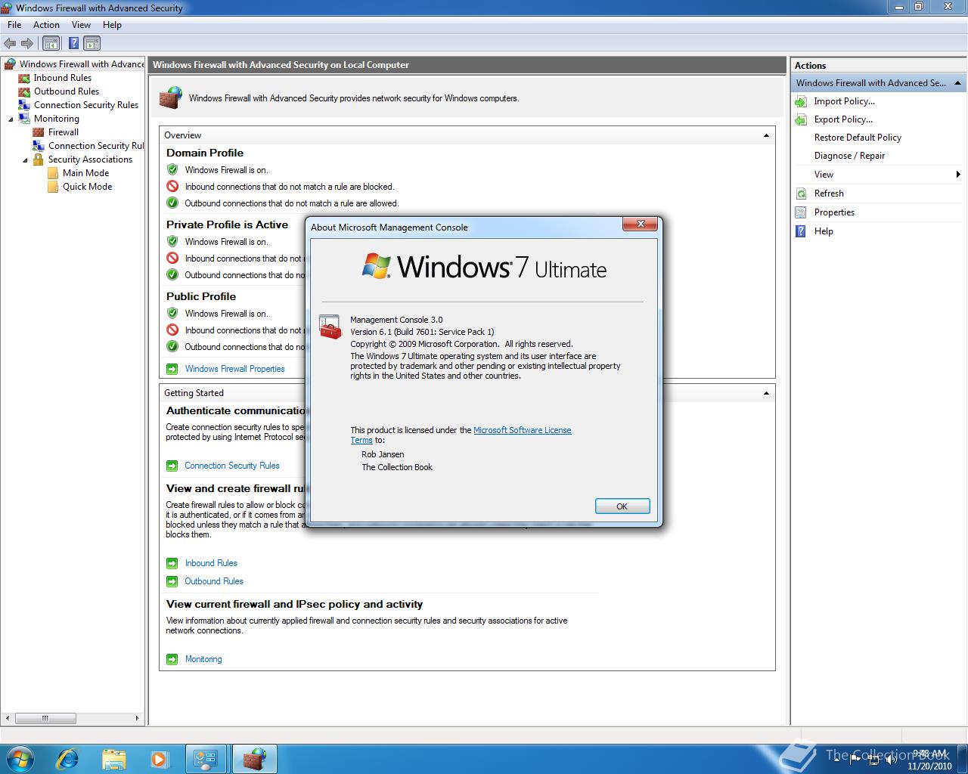Select Connection Security Rules tree node
The height and width of the screenshot is (774, 968).
86,105
